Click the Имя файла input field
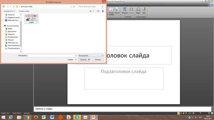This screenshot has width=214, height=120. [x=52, y=56]
